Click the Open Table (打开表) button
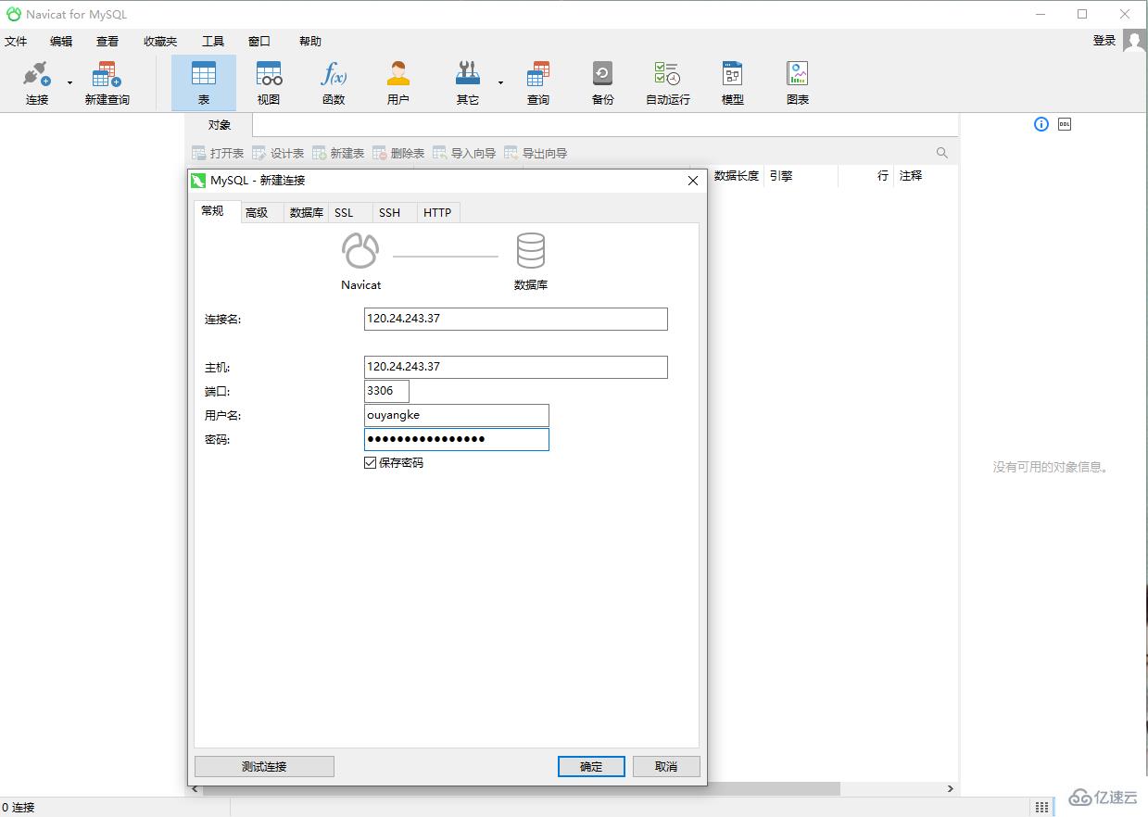 click(x=218, y=154)
